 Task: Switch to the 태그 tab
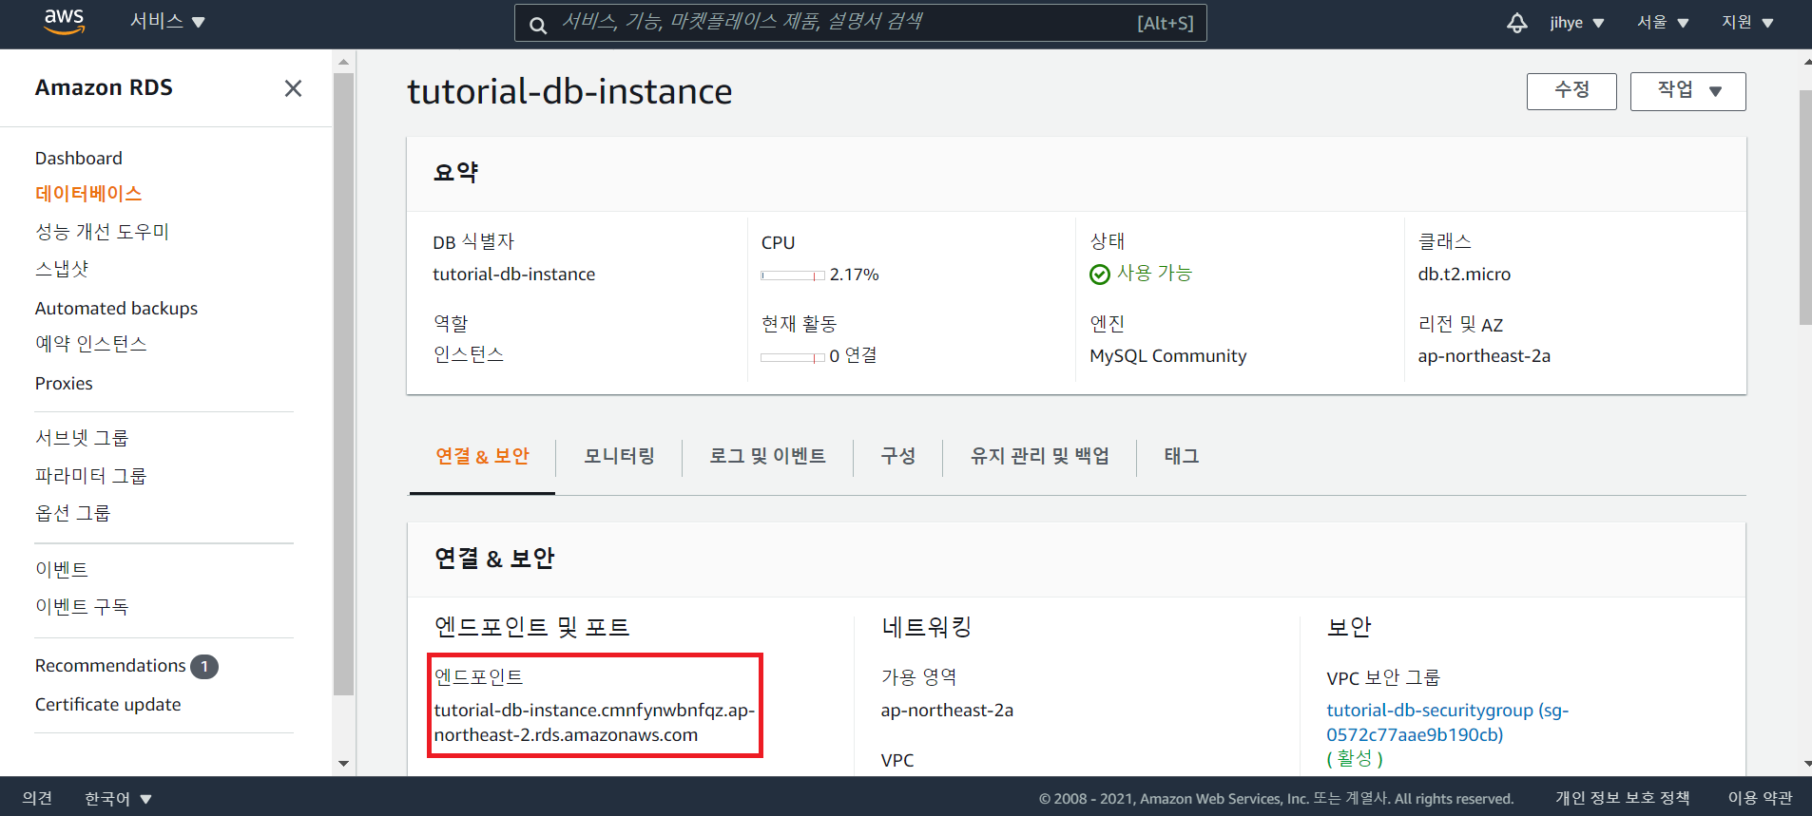[1181, 456]
